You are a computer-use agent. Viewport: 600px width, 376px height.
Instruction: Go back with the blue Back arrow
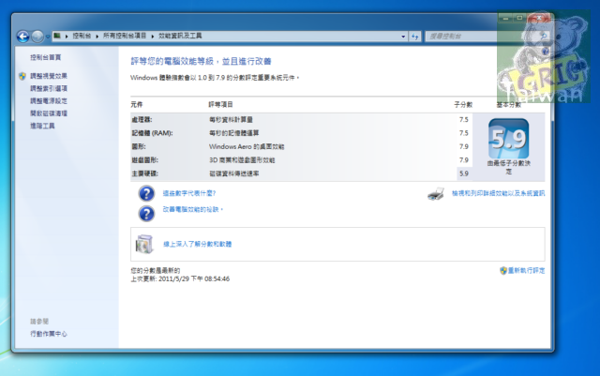click(22, 37)
